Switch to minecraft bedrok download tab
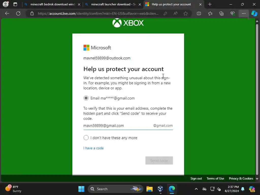260x195 pixels. tap(53, 4)
